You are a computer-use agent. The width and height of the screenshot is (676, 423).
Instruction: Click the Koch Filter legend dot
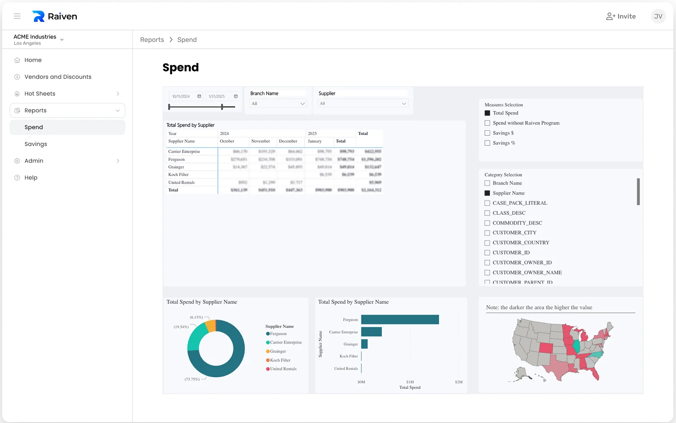(268, 360)
